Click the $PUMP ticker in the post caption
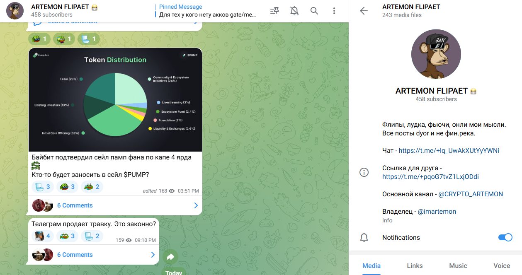Image resolution: width=522 pixels, height=275 pixels. pos(136,175)
